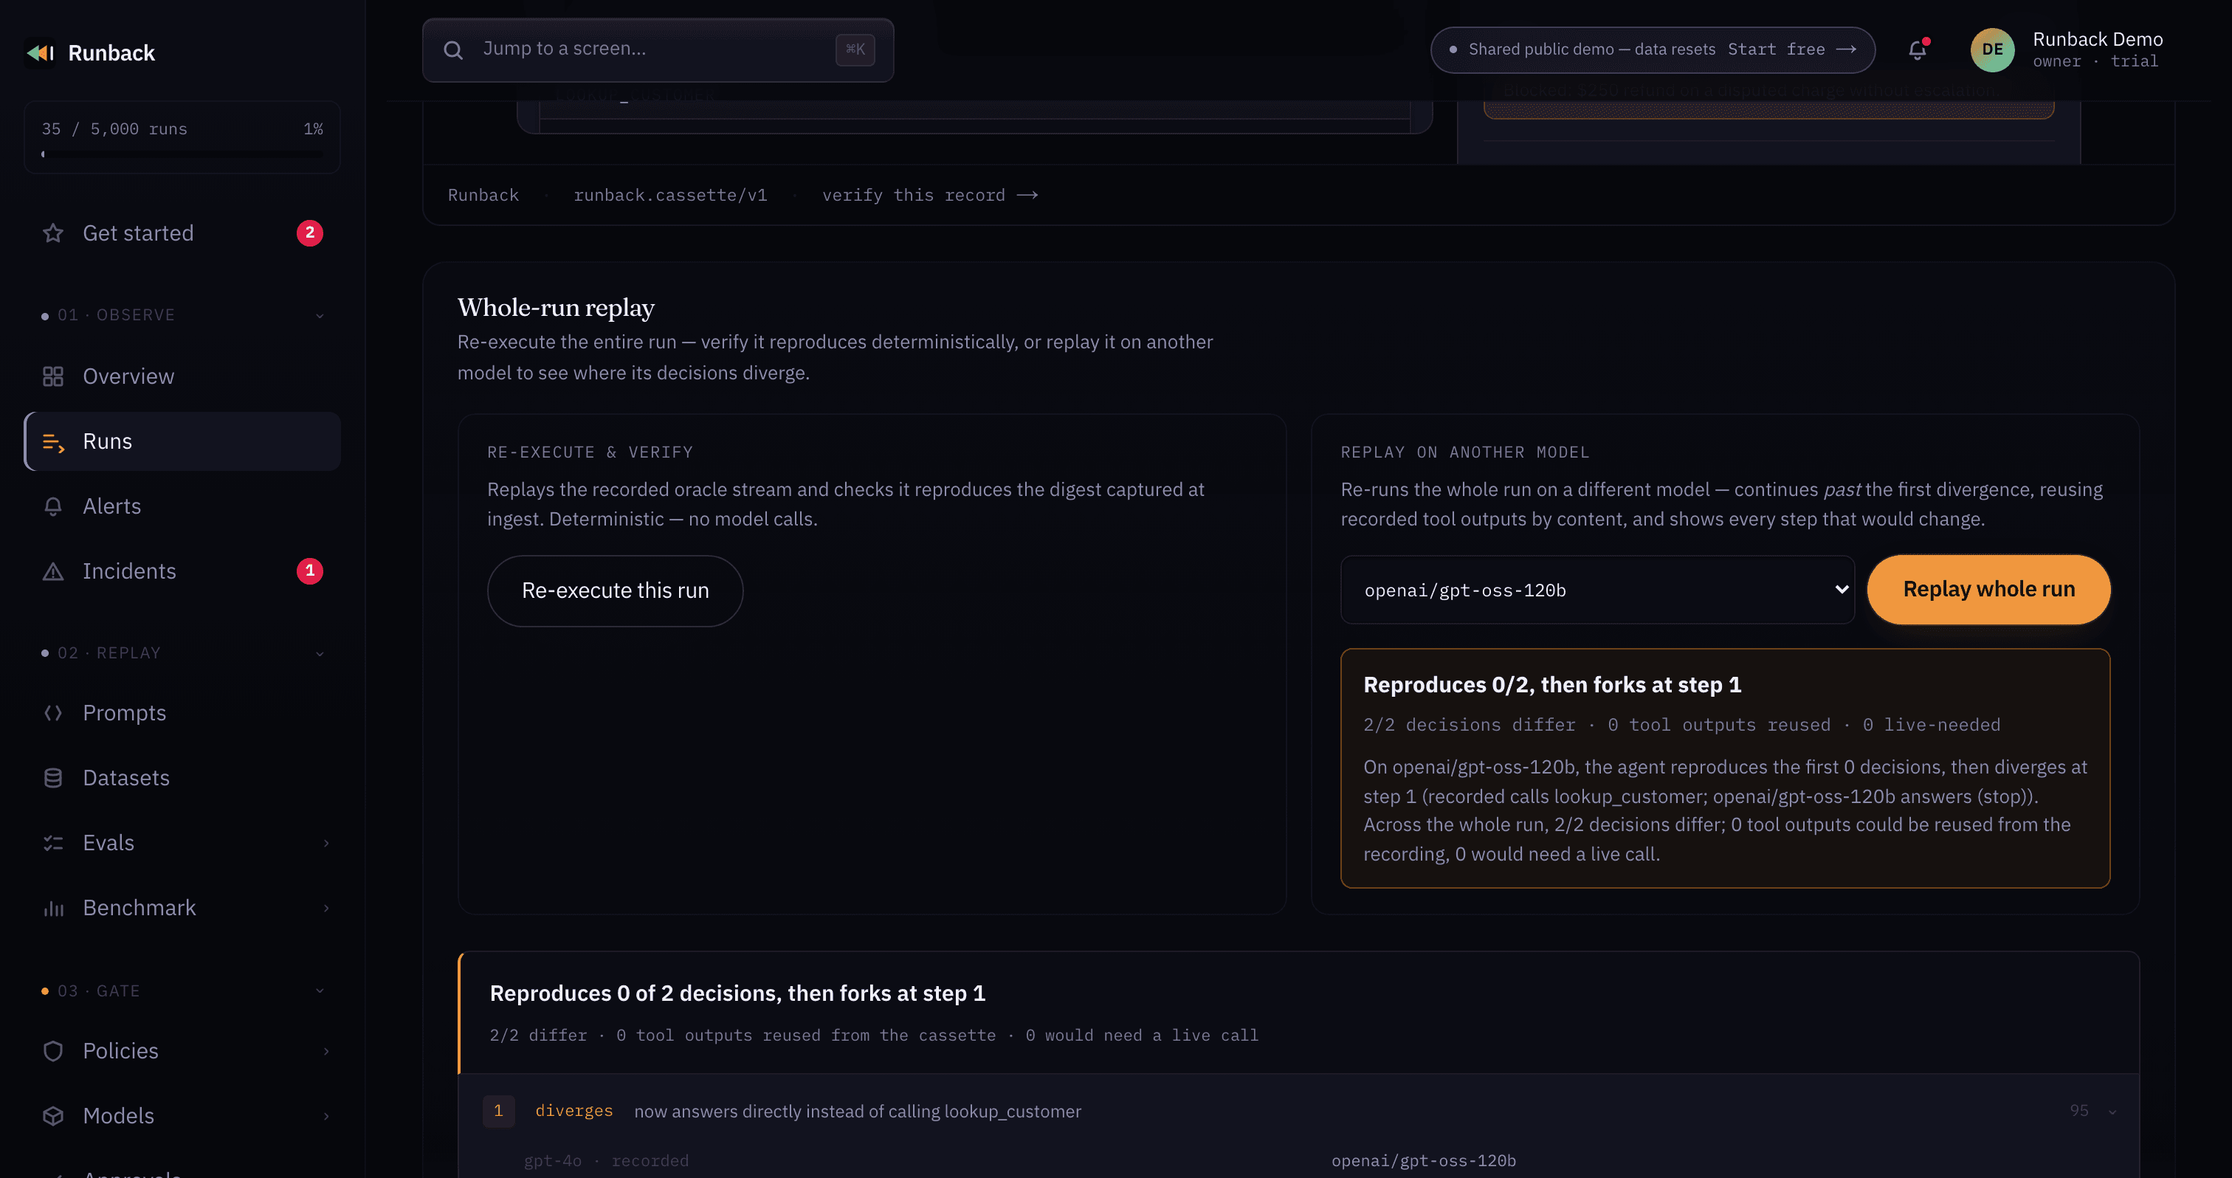Navigate to Prompts
The height and width of the screenshot is (1178, 2232).
point(182,713)
